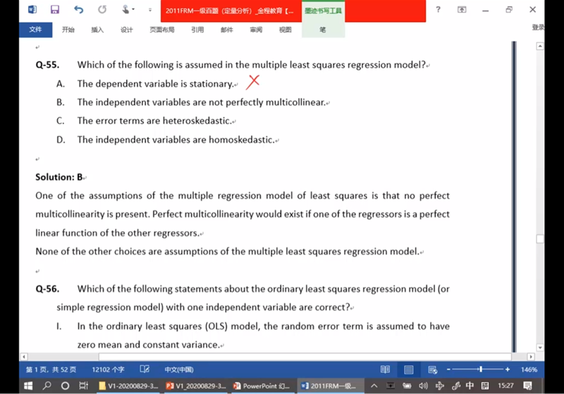Viewport: 564px width, 394px height.
Task: Toggle the 中 IME language indicator
Action: tap(470, 386)
